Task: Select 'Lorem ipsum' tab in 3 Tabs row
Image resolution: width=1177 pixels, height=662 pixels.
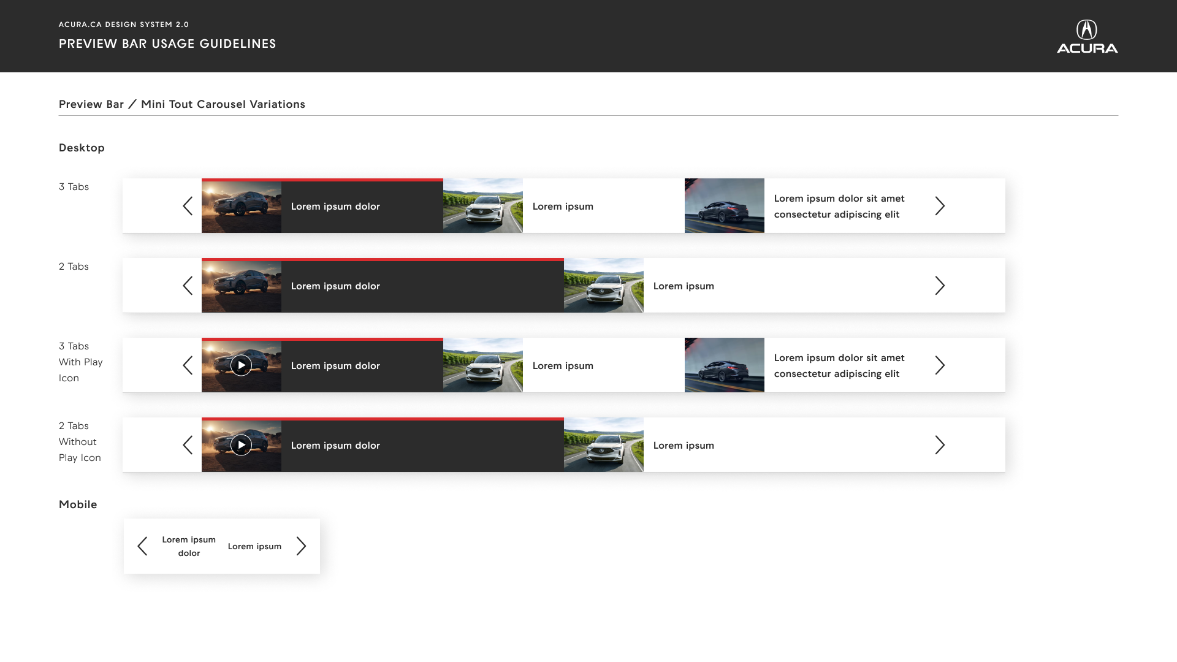Action: (x=563, y=207)
